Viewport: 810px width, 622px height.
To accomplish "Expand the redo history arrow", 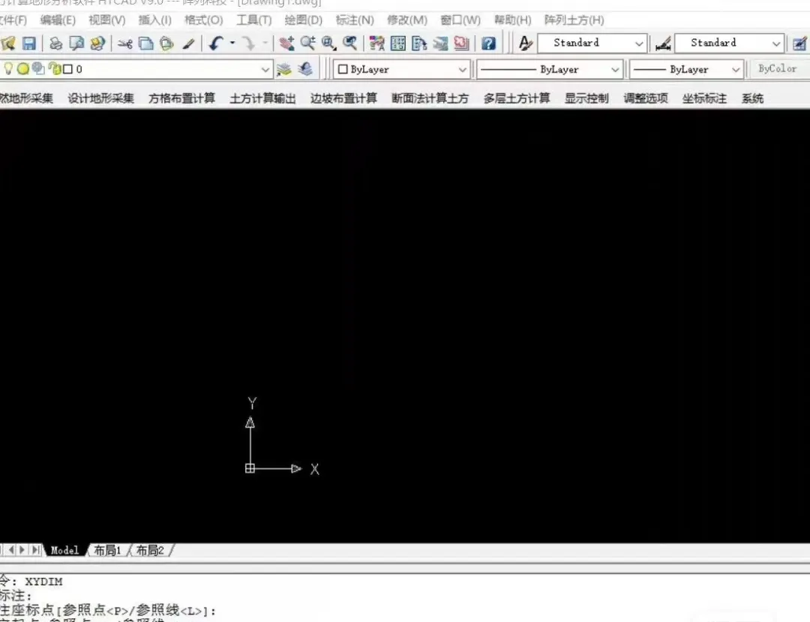I will point(265,44).
